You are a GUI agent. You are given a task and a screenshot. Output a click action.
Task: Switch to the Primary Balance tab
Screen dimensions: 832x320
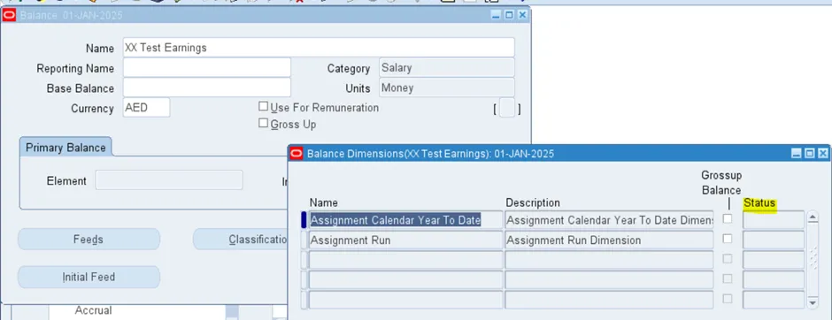click(x=65, y=148)
